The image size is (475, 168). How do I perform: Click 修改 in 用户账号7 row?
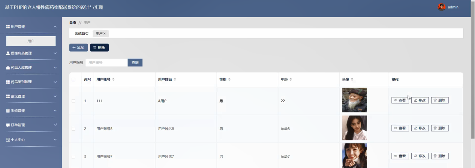[420, 156]
